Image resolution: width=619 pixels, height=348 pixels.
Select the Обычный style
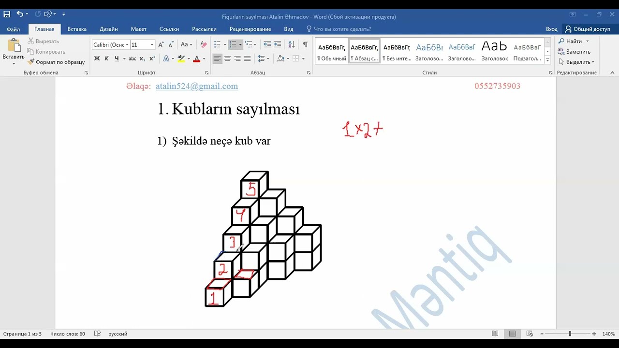332,51
